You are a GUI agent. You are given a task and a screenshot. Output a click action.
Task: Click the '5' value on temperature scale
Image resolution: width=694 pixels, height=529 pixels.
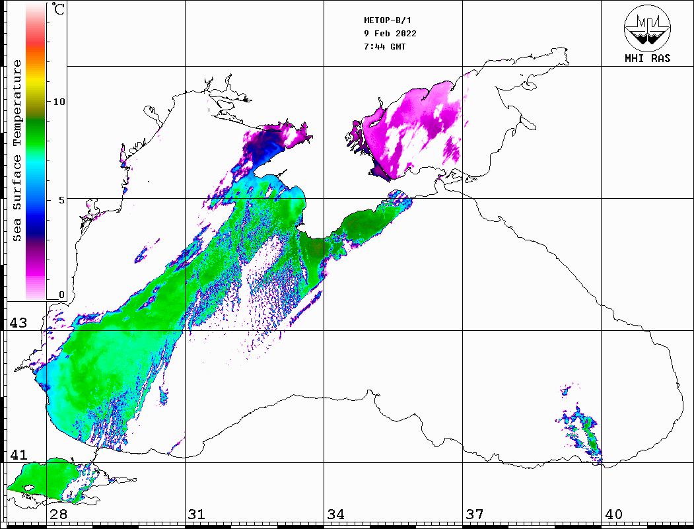coord(61,200)
